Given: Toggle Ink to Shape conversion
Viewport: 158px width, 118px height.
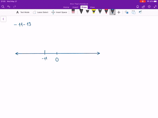Looking at the screenshot, I should [x=133, y=12].
